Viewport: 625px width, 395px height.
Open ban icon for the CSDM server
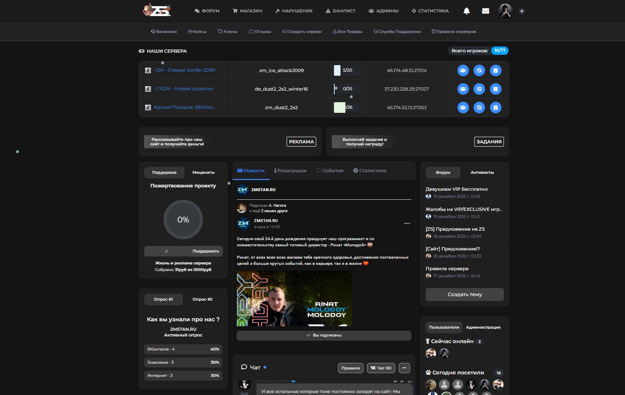(479, 89)
